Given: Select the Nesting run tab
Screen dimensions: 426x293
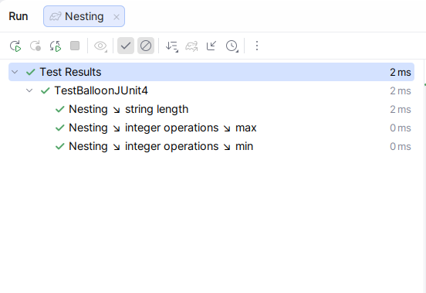Looking at the screenshot, I should (x=84, y=16).
